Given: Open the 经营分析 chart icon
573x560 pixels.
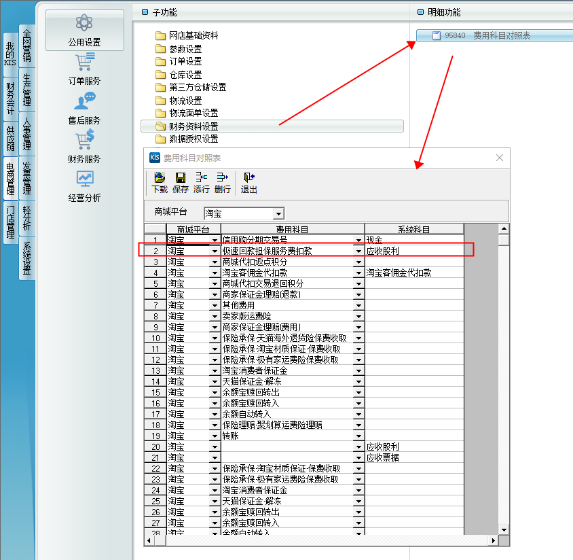Looking at the screenshot, I should pyautogui.click(x=85, y=179).
